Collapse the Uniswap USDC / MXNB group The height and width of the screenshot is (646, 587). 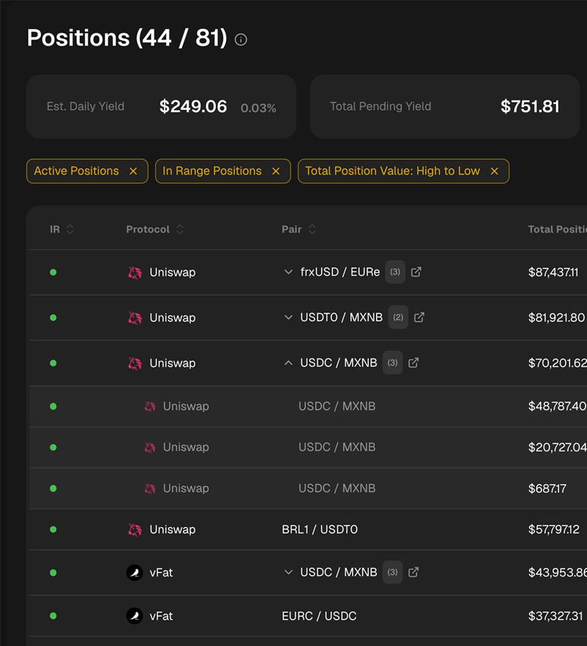[x=289, y=363]
